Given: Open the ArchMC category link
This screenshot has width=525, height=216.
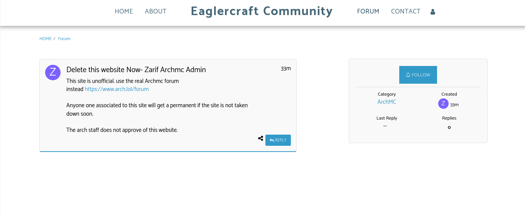Looking at the screenshot, I should tap(387, 102).
